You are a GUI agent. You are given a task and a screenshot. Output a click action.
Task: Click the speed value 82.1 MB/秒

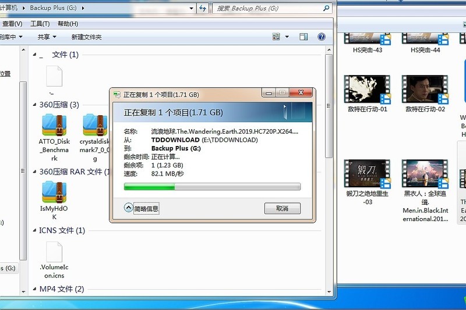pyautogui.click(x=168, y=173)
